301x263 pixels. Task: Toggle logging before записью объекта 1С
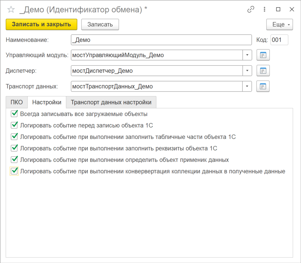pyautogui.click(x=14, y=125)
